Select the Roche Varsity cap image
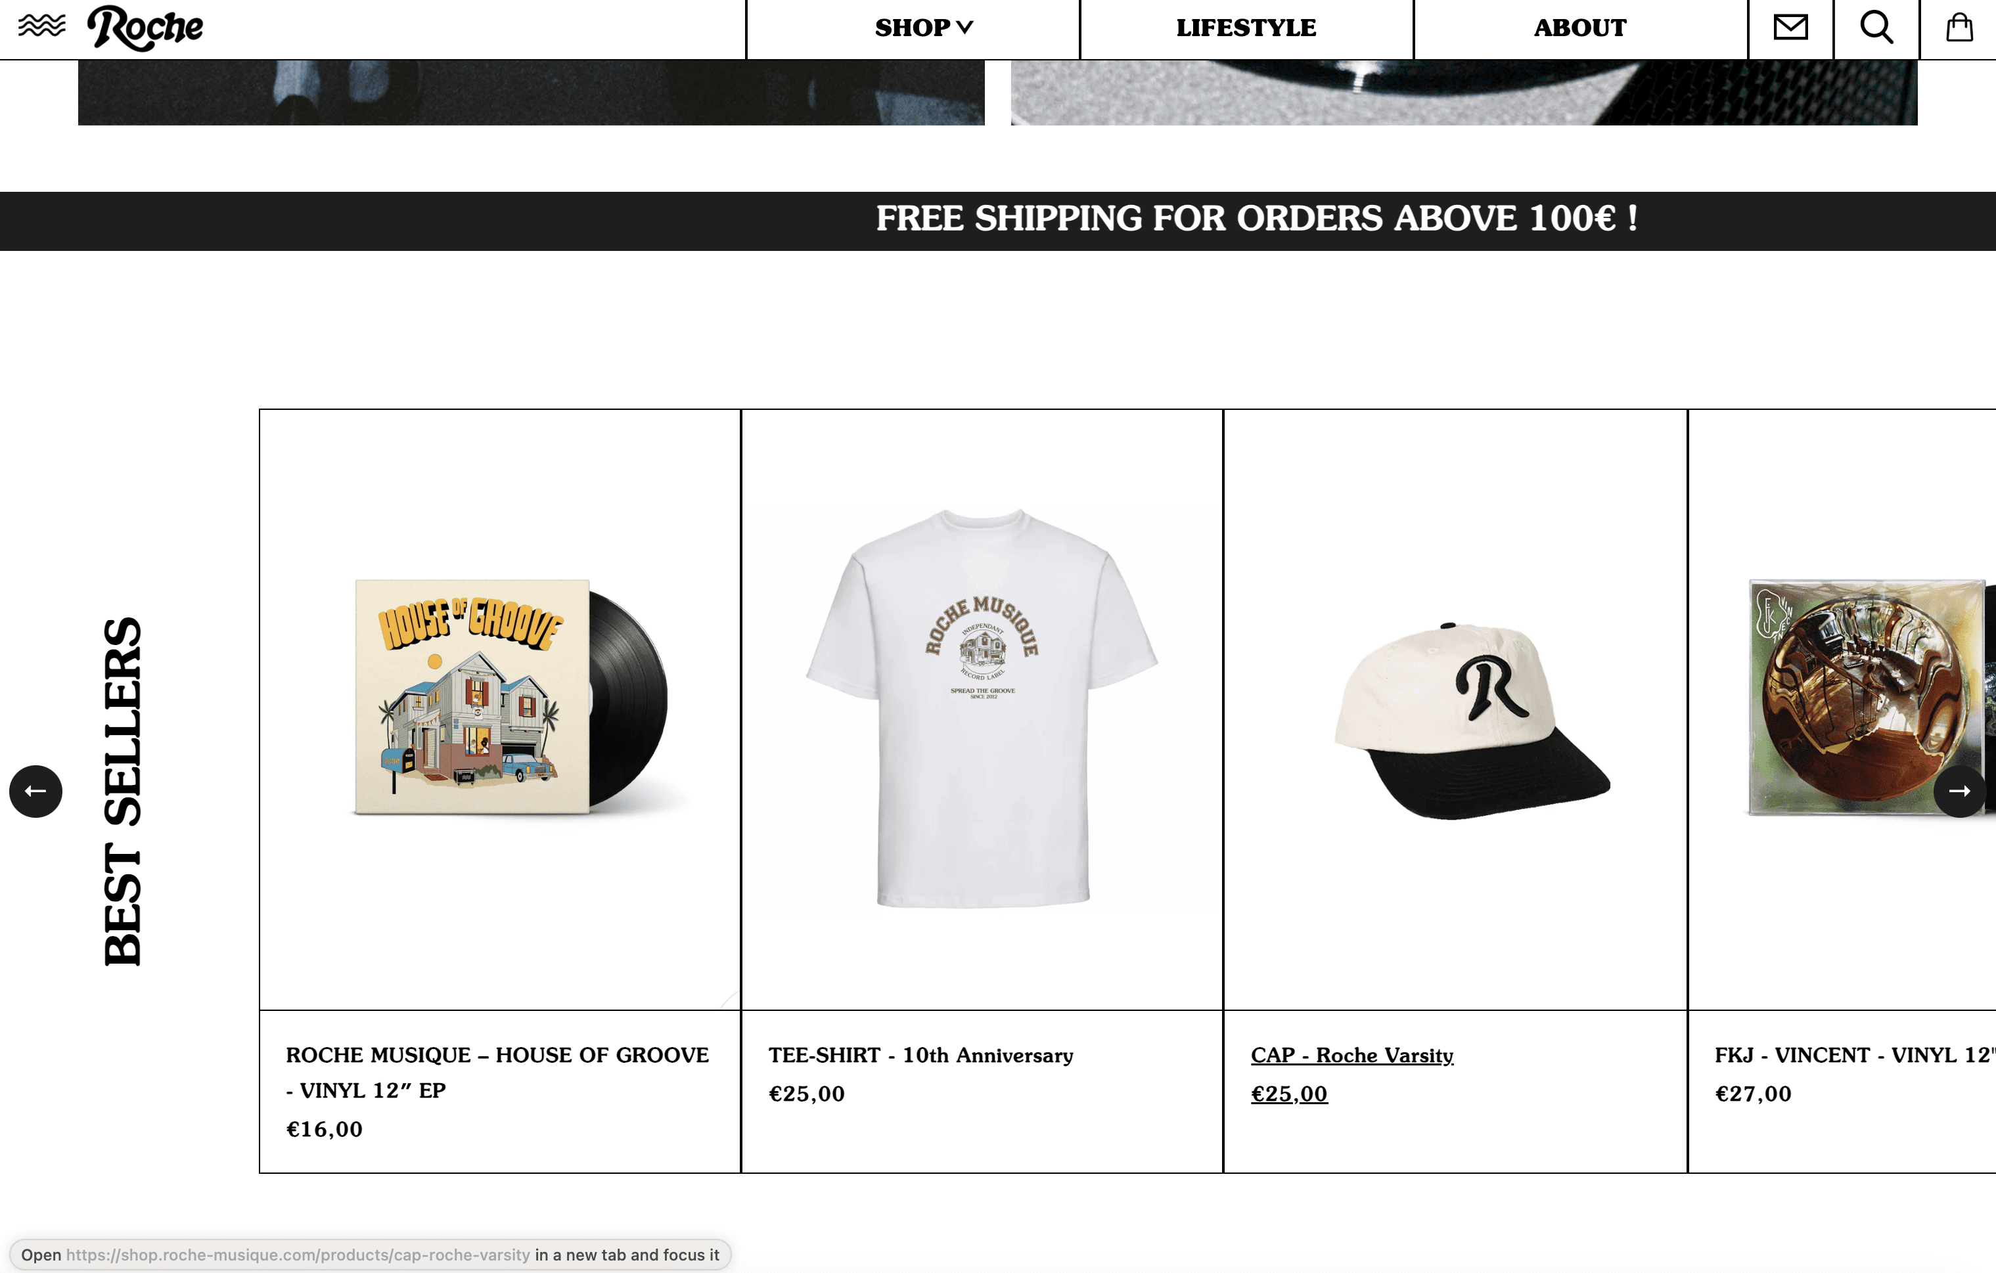Image resolution: width=1996 pixels, height=1273 pixels. pyautogui.click(x=1472, y=720)
